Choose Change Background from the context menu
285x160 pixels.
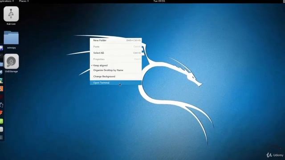(x=116, y=76)
